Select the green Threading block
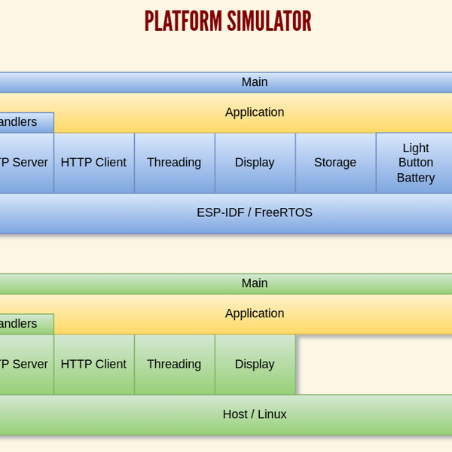452x452 pixels. 175,365
